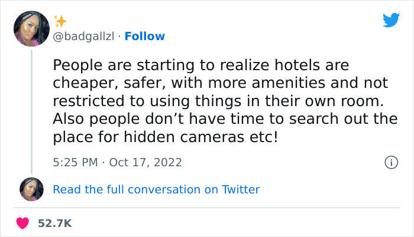The width and height of the screenshot is (414, 237).
Task: Click the sparkle emoji display name
Action: click(60, 21)
